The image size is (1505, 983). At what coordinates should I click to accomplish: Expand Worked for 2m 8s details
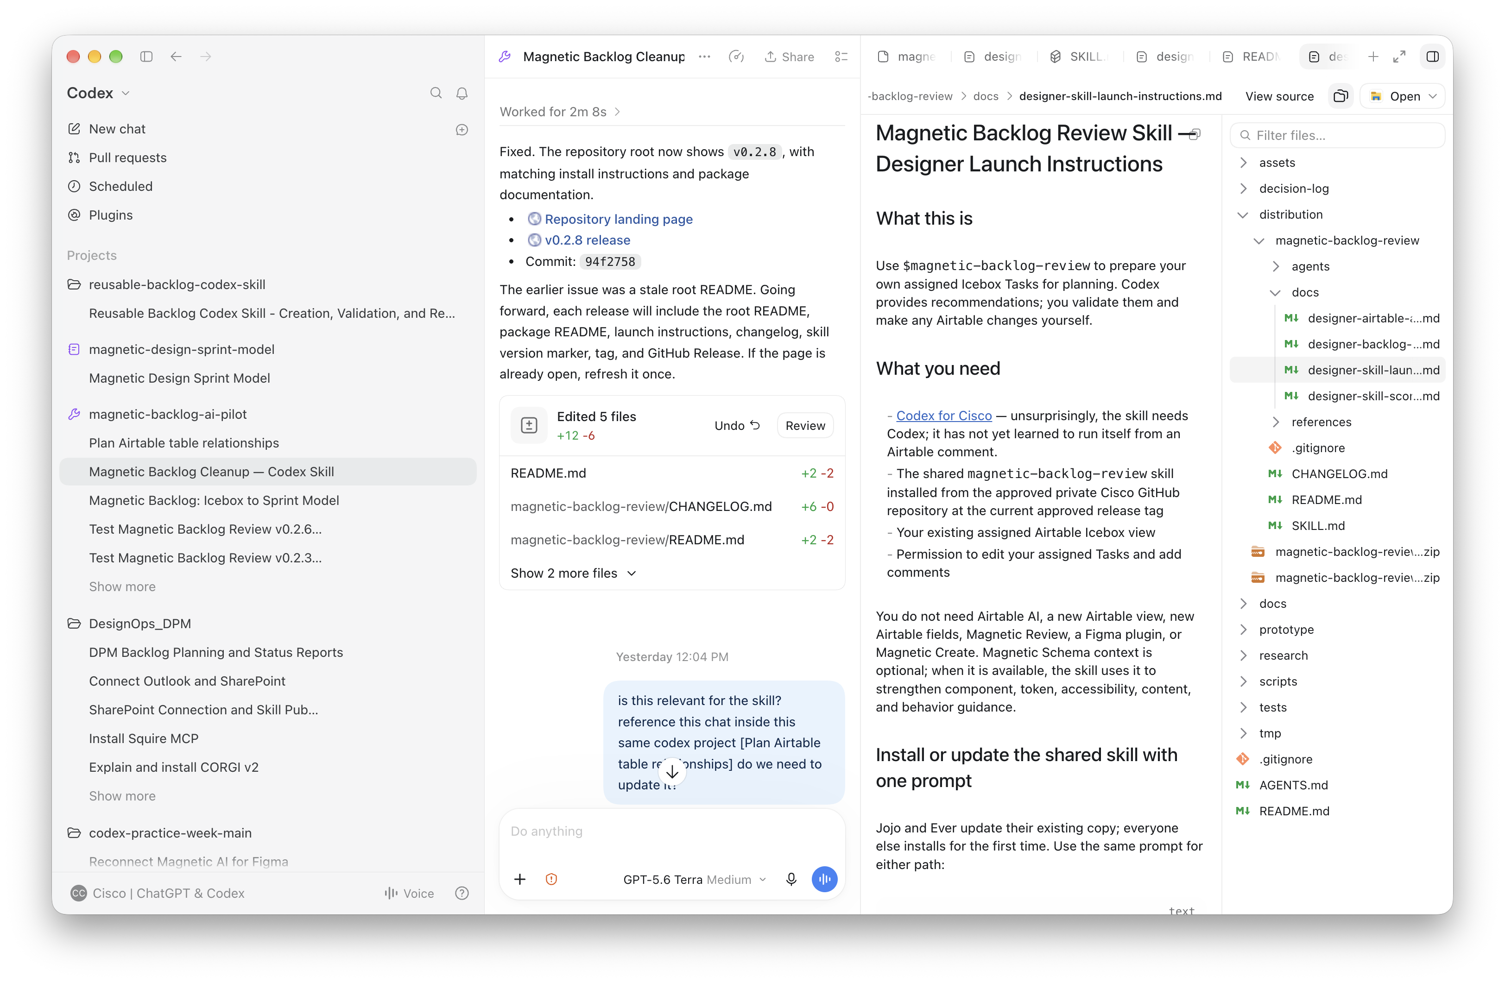560,112
